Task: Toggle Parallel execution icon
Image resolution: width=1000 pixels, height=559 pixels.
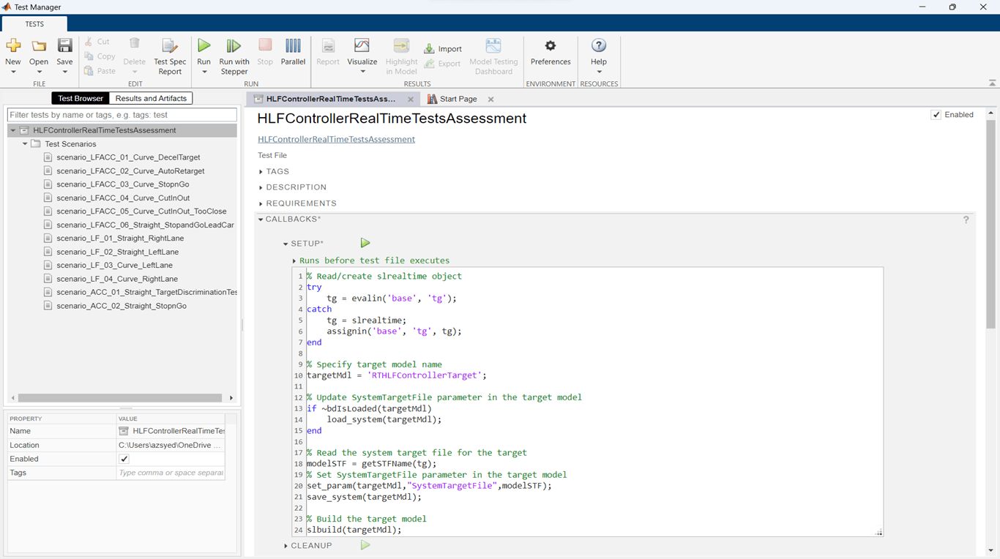Action: 293,47
